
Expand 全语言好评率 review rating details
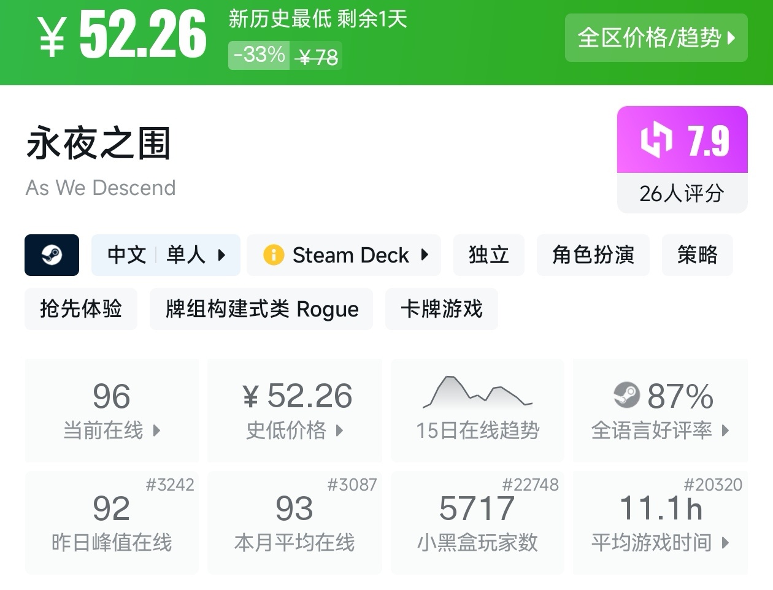point(660,410)
